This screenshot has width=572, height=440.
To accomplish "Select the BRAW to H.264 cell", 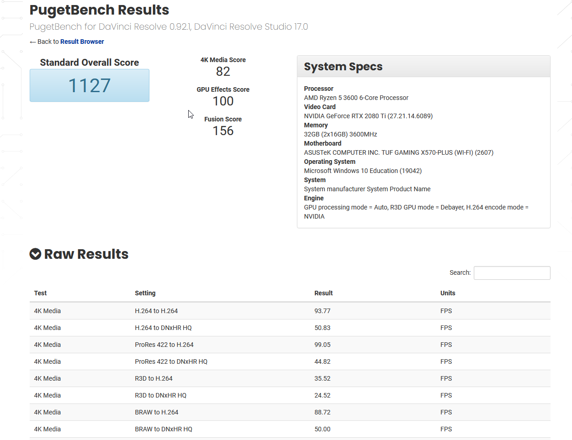I will coord(156,412).
